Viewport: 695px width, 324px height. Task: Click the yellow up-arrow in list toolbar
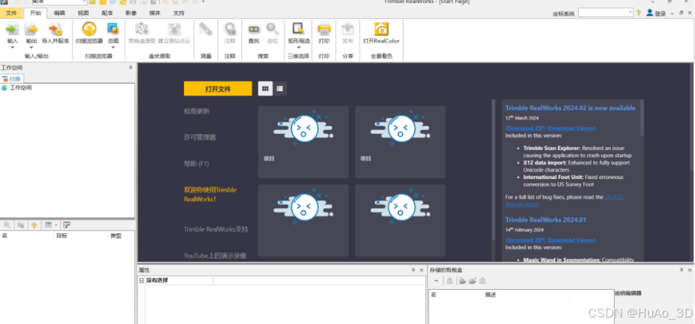tap(34, 225)
